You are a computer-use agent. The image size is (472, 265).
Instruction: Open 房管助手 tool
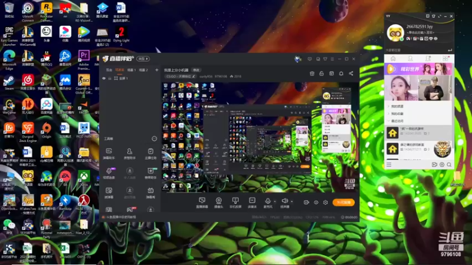click(x=129, y=153)
